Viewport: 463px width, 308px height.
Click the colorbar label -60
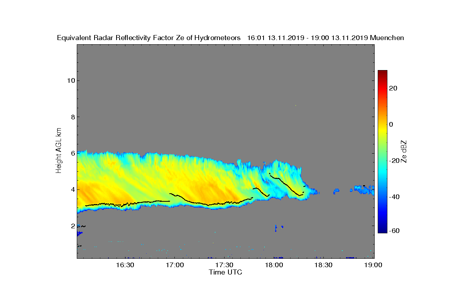pyautogui.click(x=394, y=231)
